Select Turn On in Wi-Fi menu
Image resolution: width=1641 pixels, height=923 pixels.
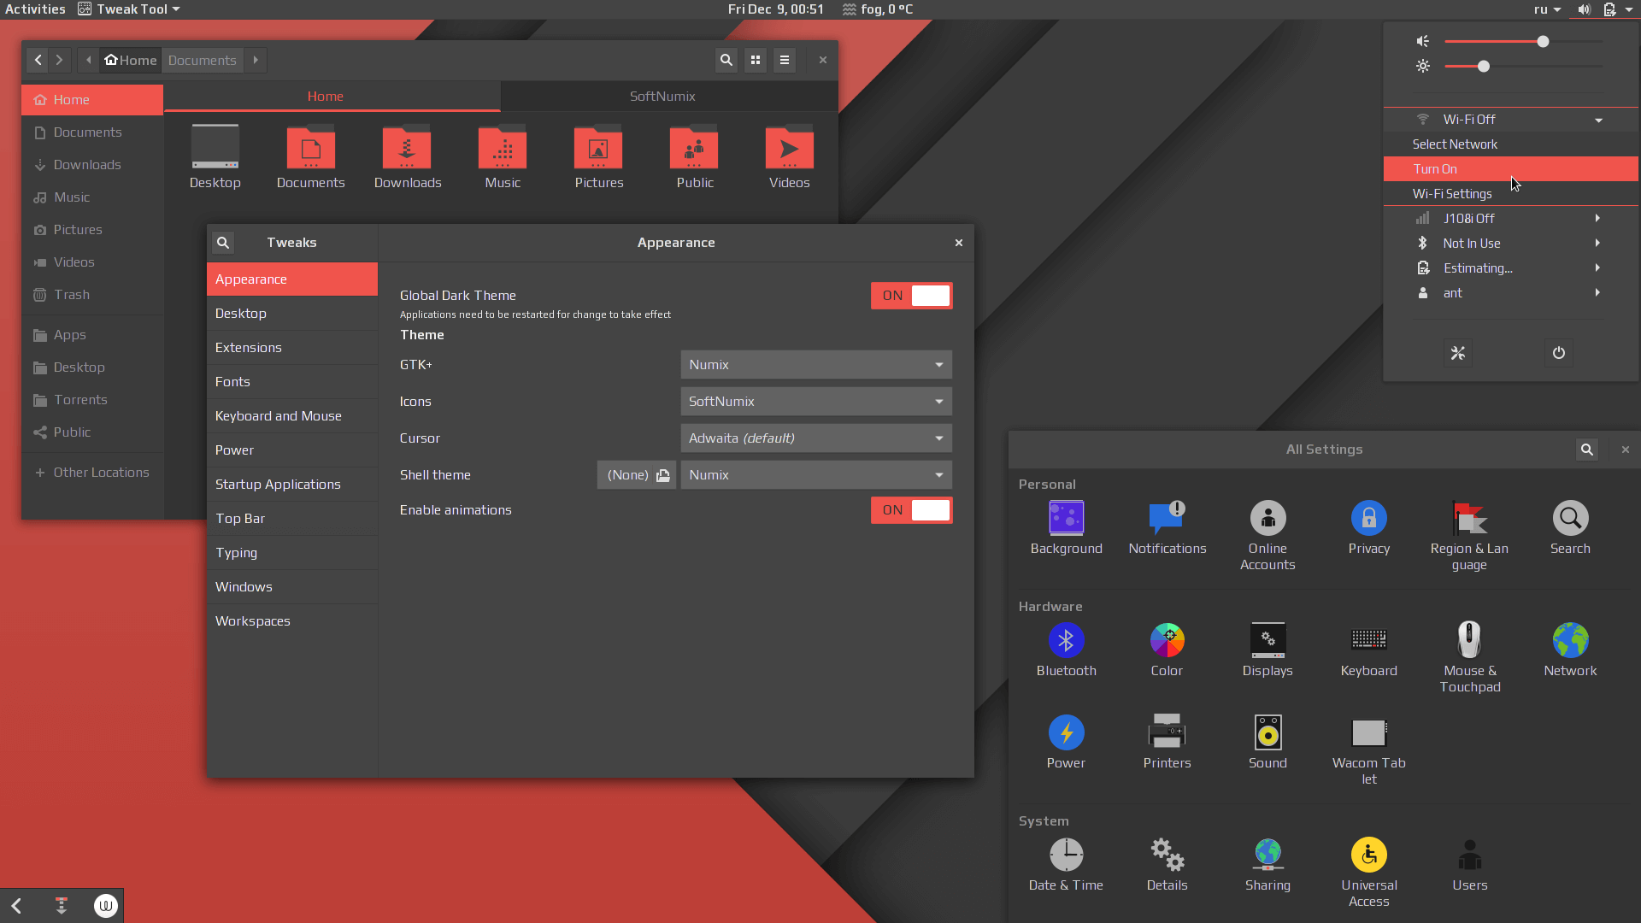[x=1436, y=169]
